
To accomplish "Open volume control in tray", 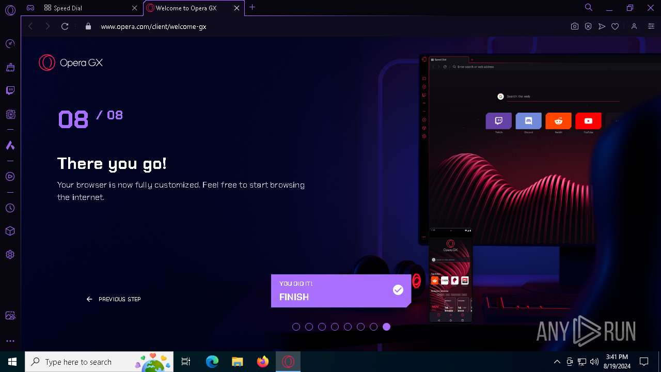I will [594, 362].
